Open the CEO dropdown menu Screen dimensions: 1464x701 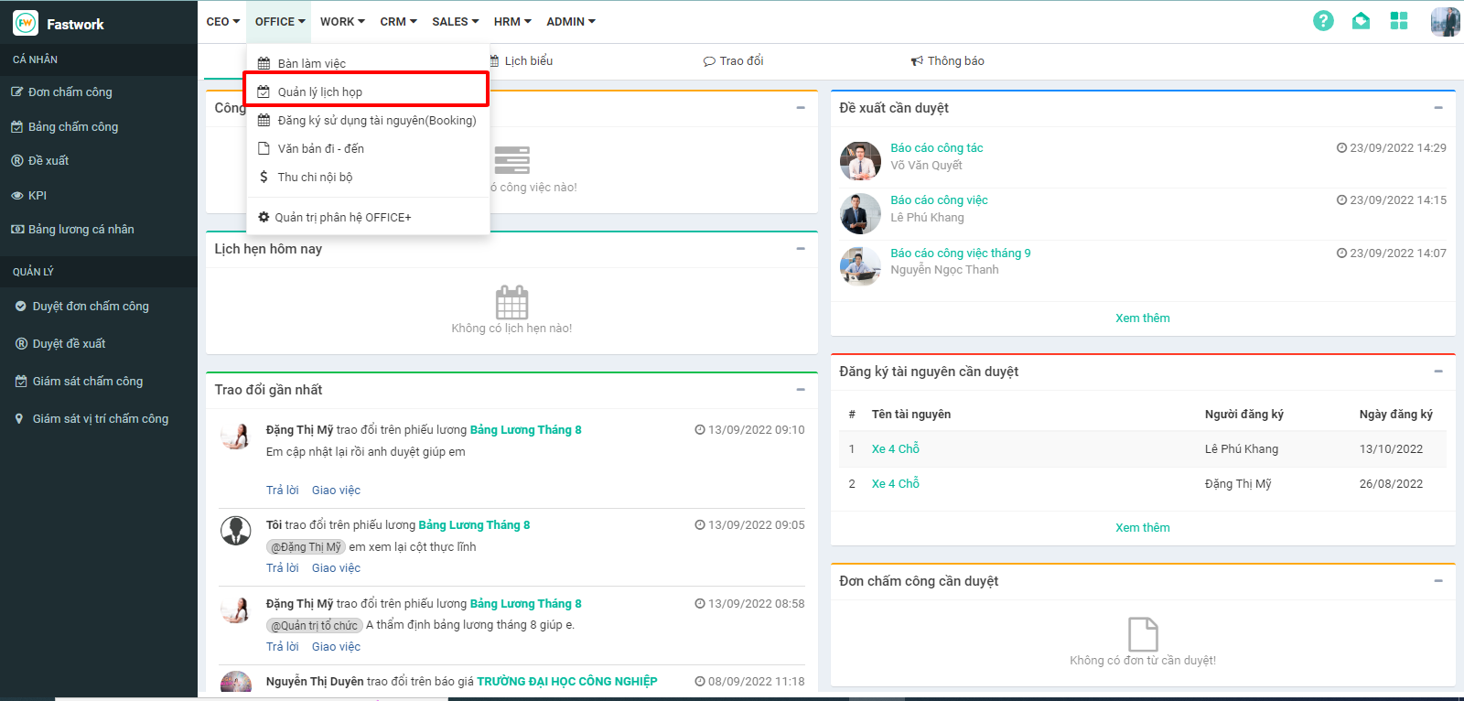[x=222, y=22]
